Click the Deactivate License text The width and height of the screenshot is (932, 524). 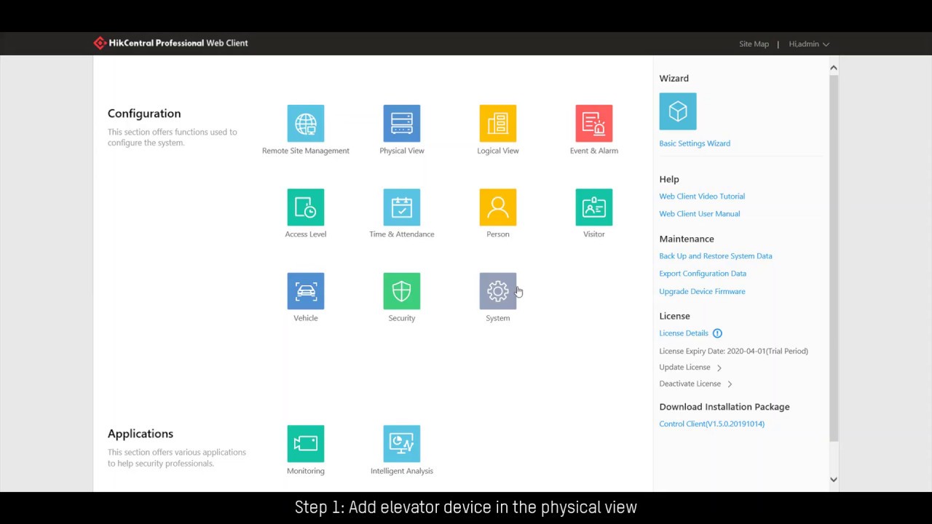tap(690, 384)
